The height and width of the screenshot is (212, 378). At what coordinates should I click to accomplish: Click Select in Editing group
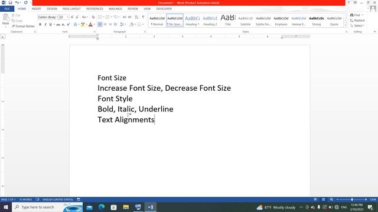[357, 26]
